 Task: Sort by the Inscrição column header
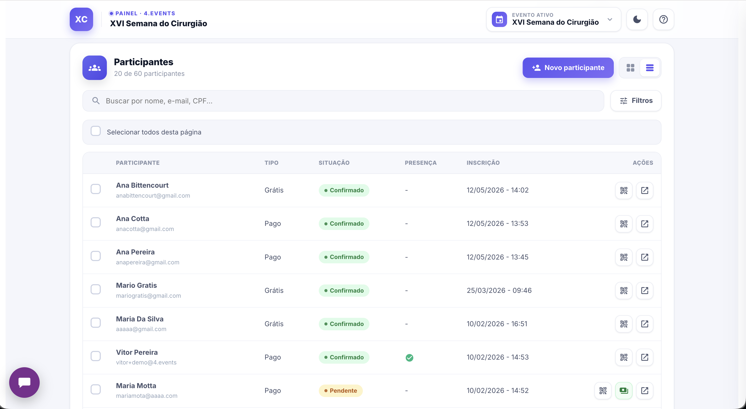[x=483, y=163]
